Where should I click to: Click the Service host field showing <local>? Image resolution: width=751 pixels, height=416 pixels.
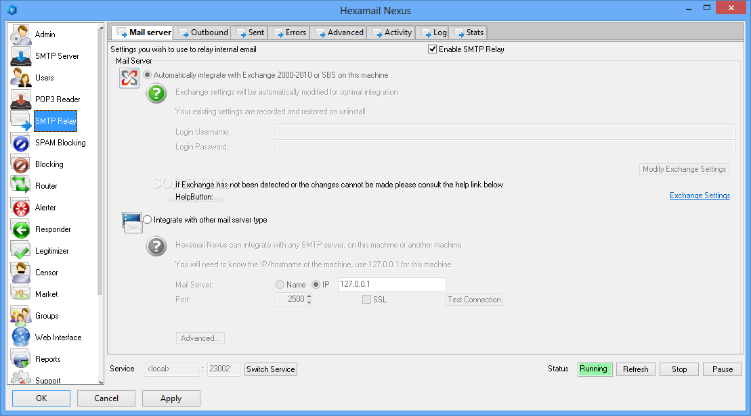pos(172,369)
